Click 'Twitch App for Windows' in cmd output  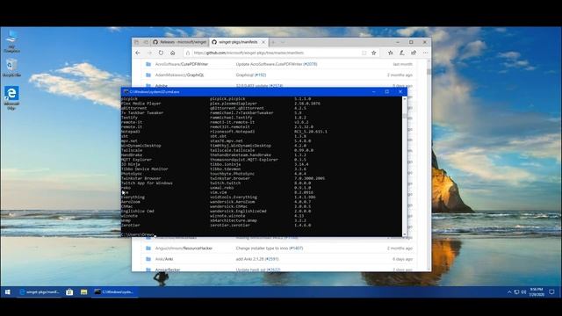click(147, 183)
